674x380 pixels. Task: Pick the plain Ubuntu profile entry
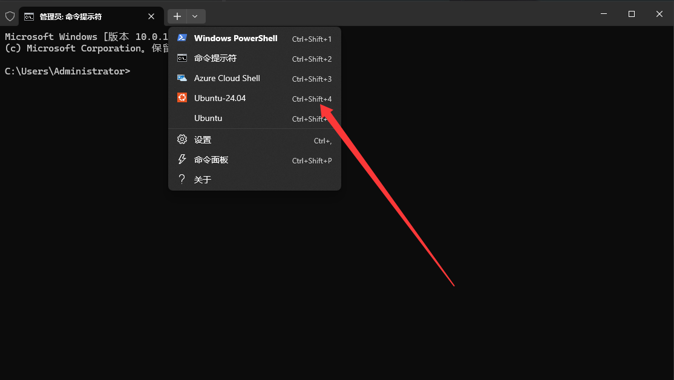[255, 118]
